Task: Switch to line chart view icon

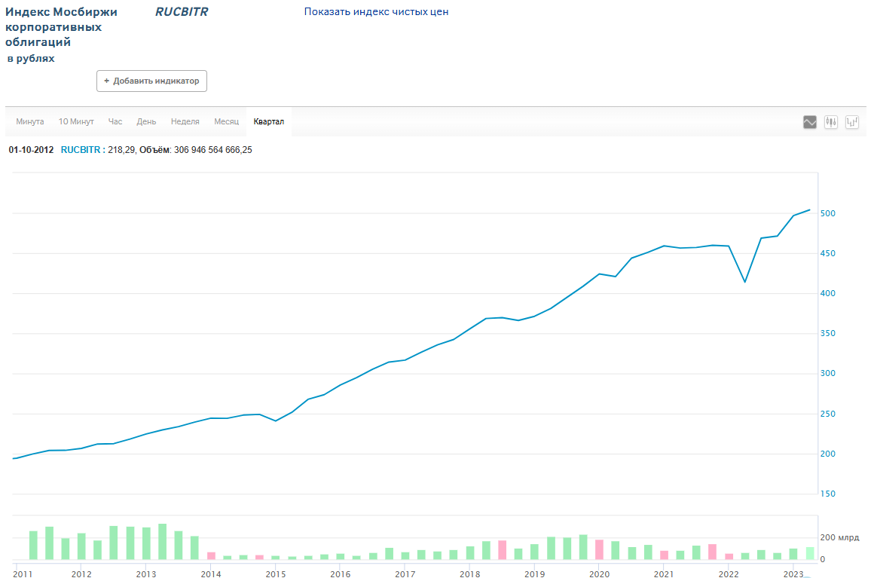Action: pos(809,121)
